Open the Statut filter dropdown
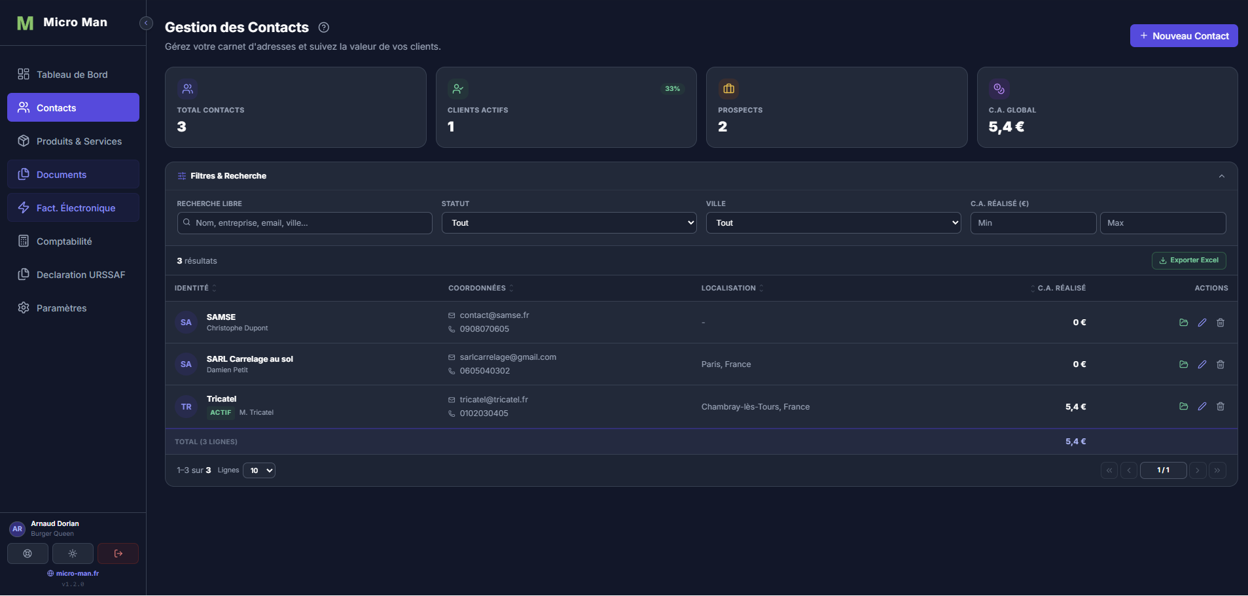The height and width of the screenshot is (596, 1248). (569, 223)
